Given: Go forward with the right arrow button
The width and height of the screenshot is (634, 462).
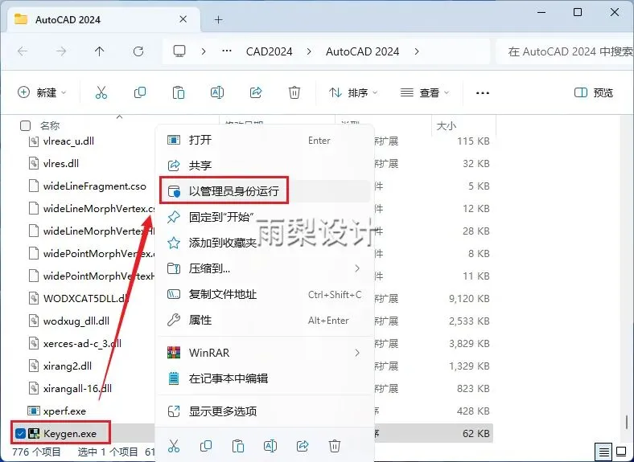Looking at the screenshot, I should point(61,51).
